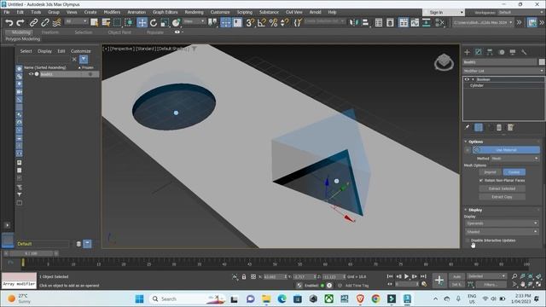
Task: Open the Method dropdown
Action: [515, 159]
